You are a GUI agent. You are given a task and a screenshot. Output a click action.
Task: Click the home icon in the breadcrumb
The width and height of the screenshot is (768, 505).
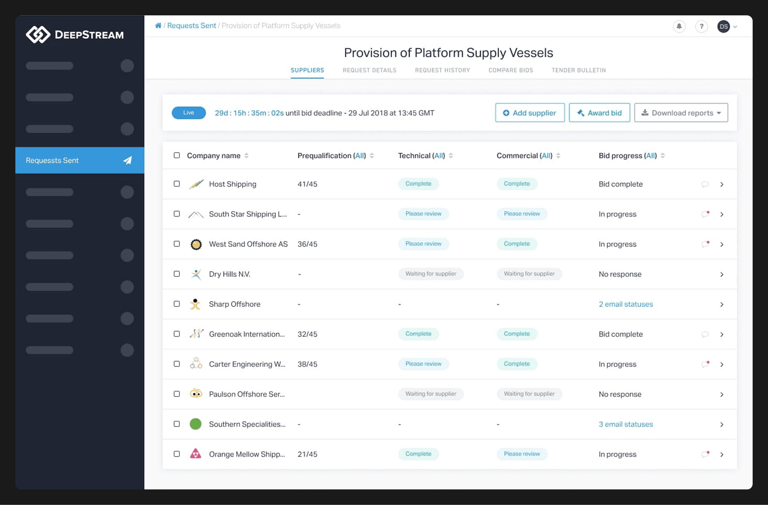pyautogui.click(x=158, y=26)
